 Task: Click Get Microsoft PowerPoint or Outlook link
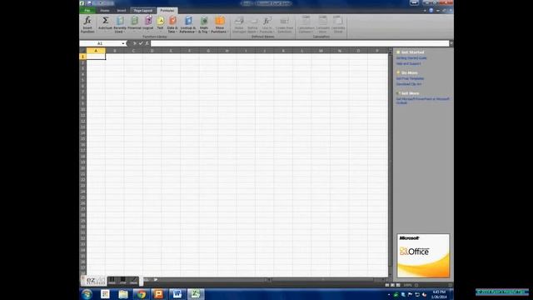[422, 101]
